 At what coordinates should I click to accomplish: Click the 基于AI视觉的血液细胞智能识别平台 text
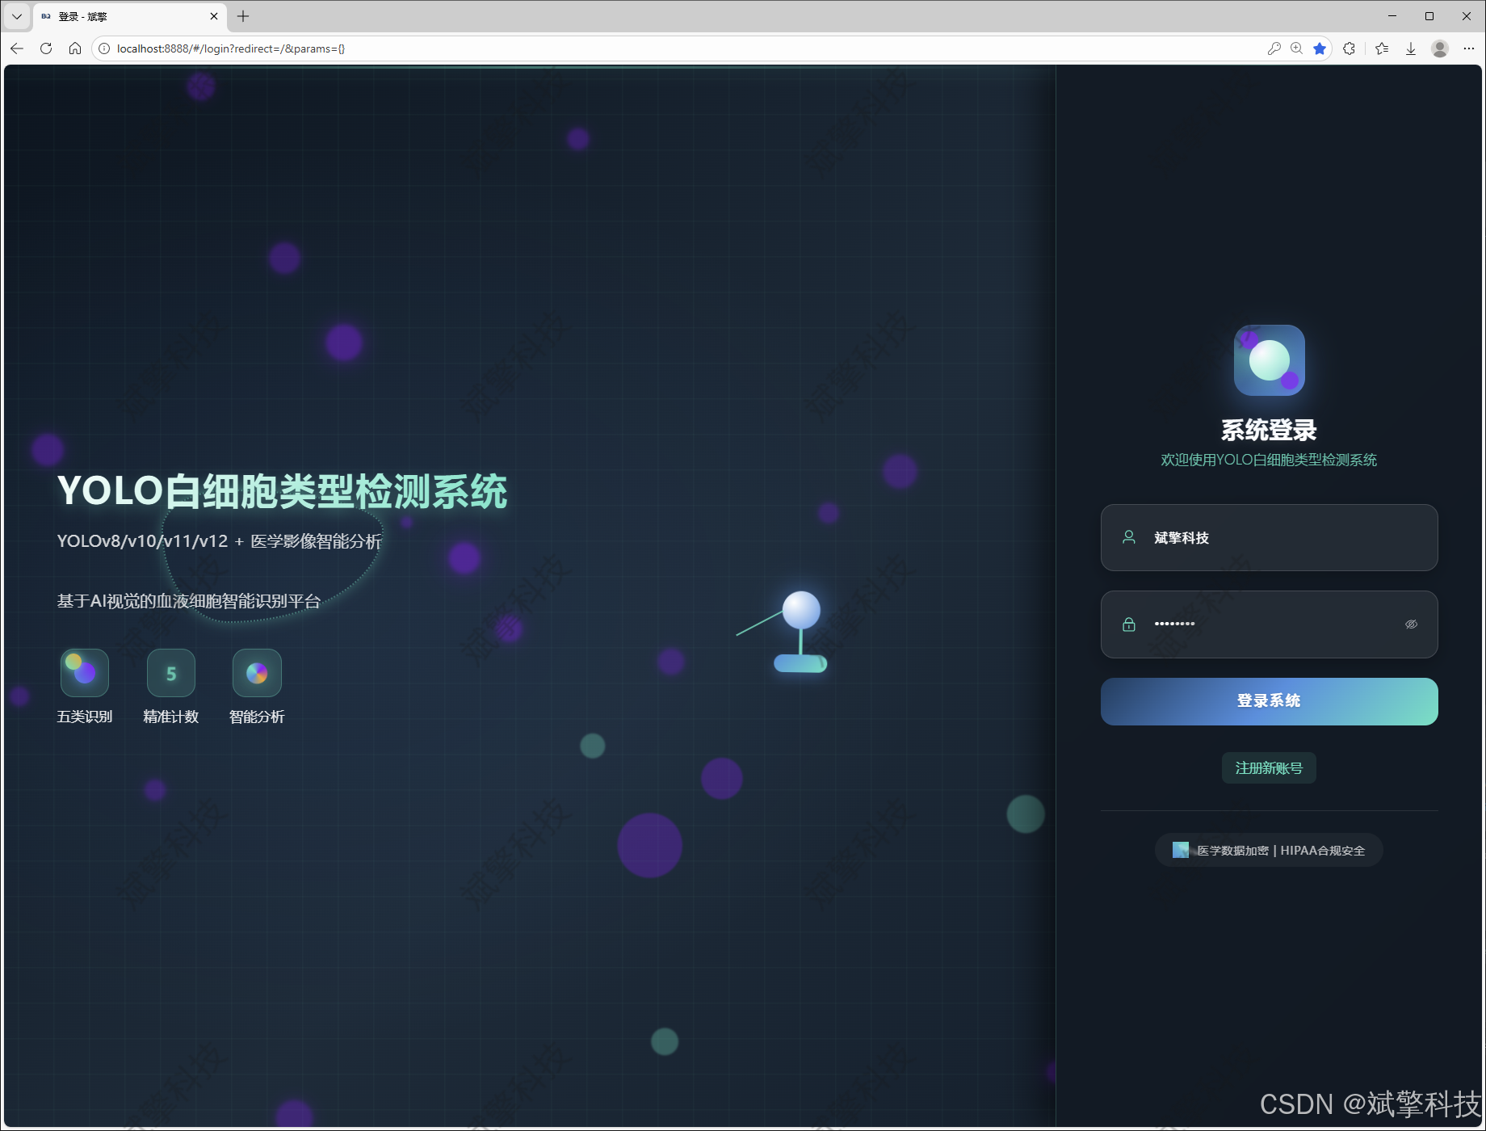[189, 601]
